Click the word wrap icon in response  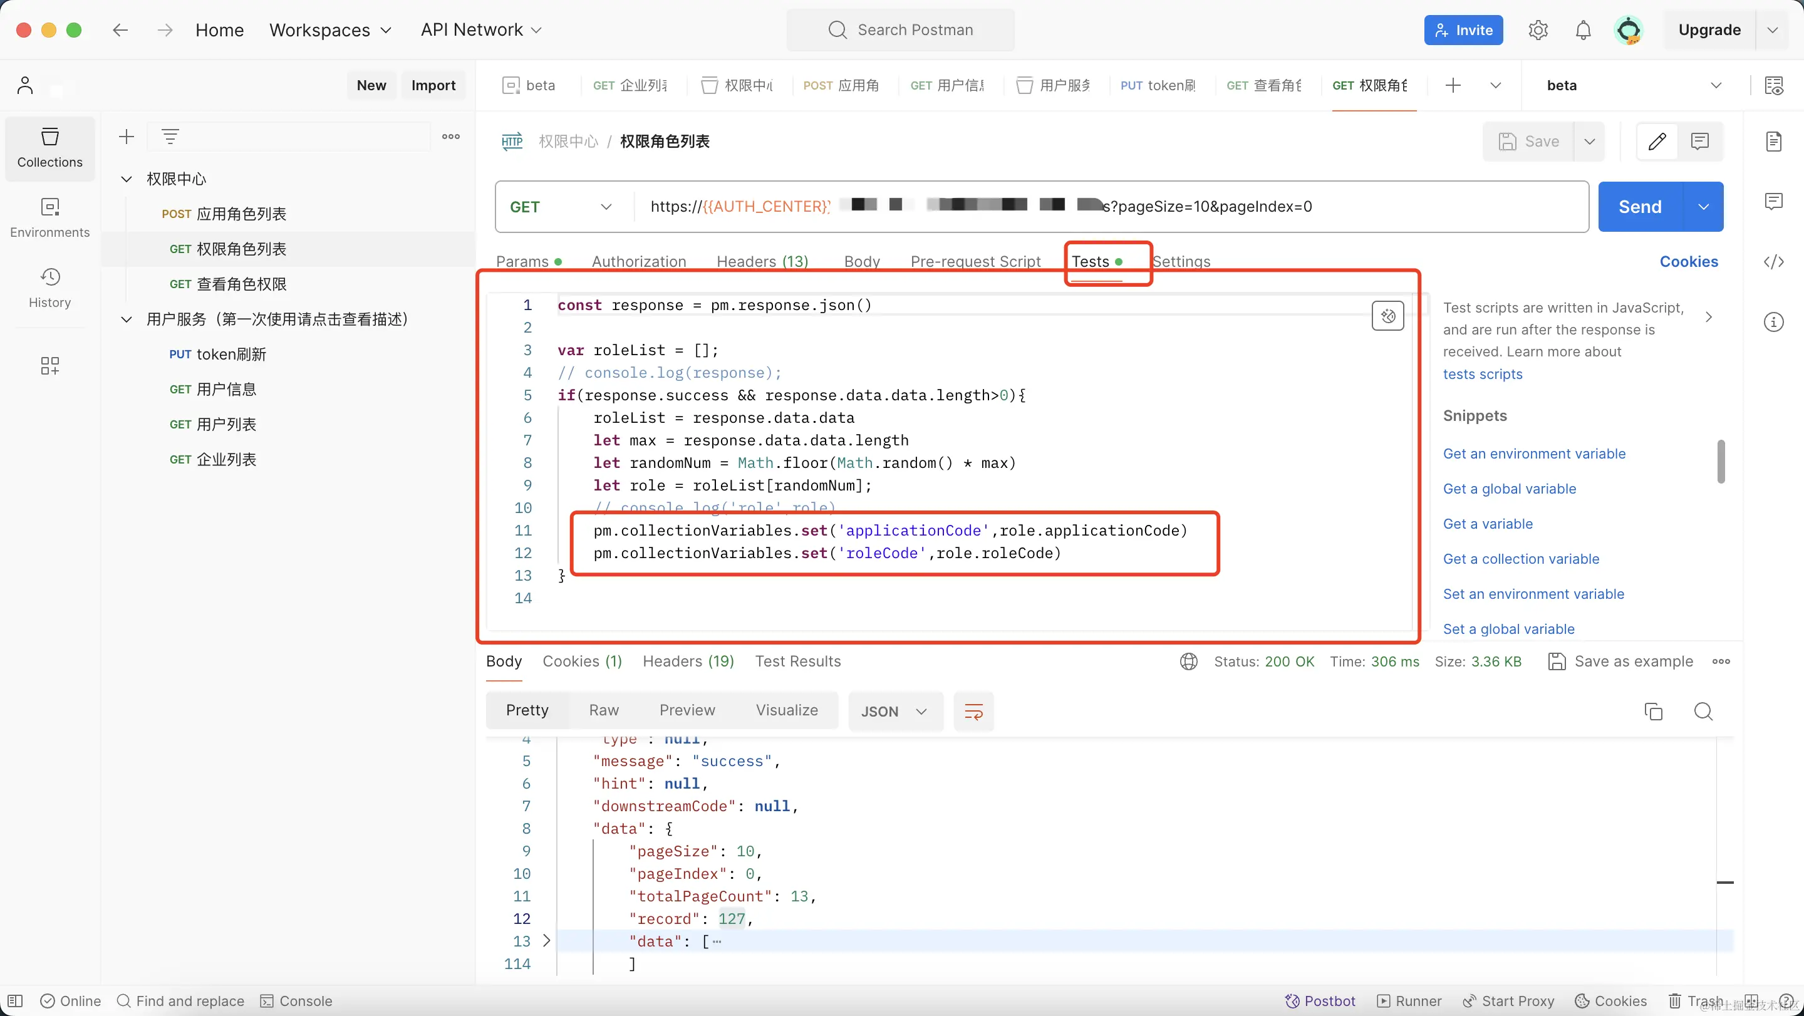(x=973, y=712)
